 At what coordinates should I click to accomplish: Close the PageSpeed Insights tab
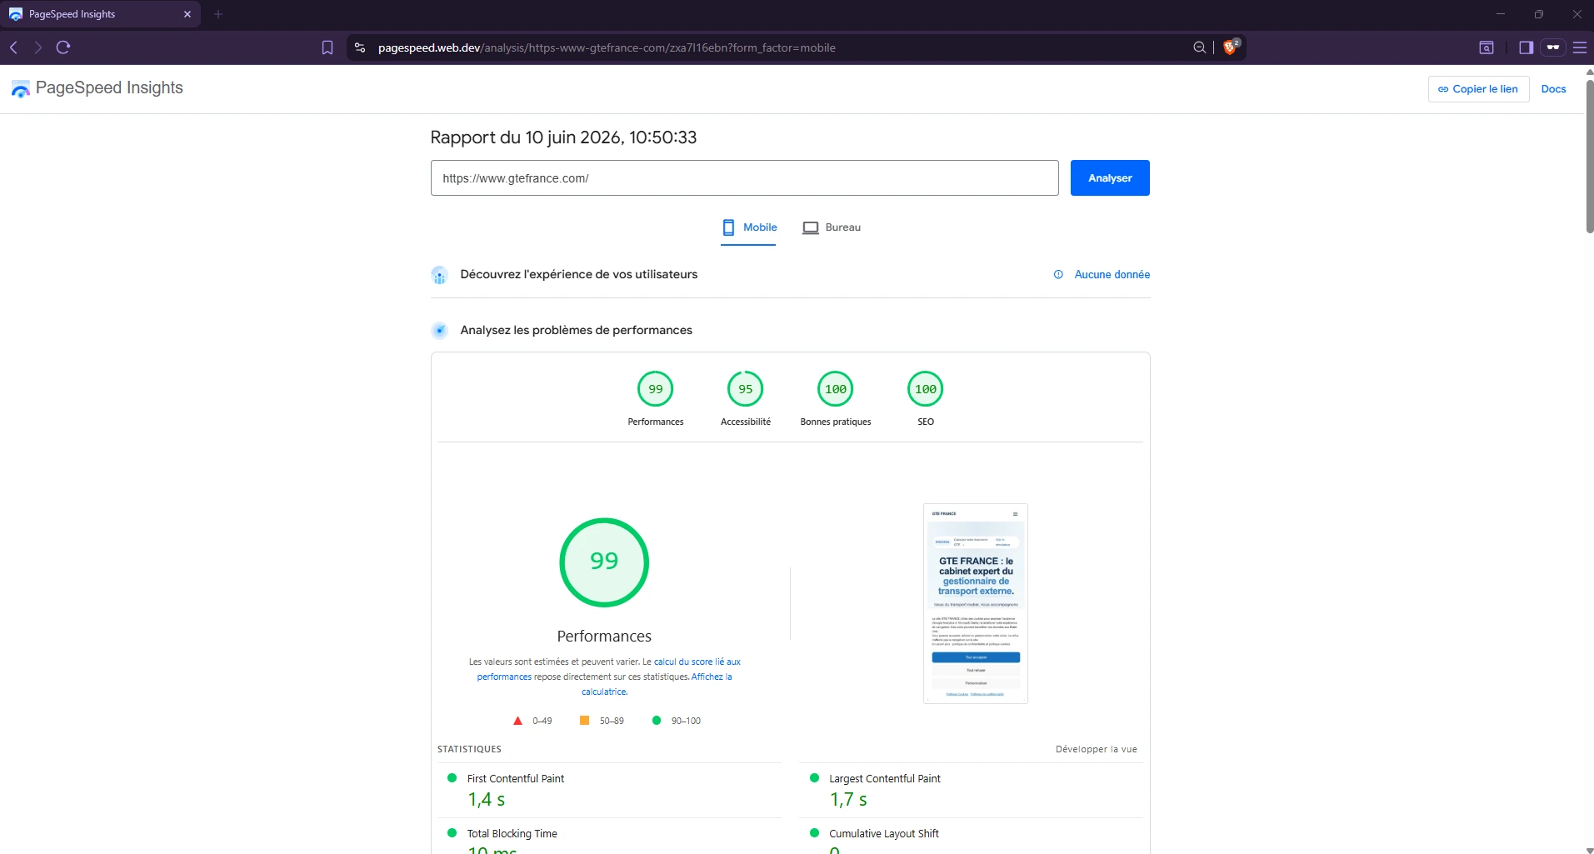coord(187,14)
